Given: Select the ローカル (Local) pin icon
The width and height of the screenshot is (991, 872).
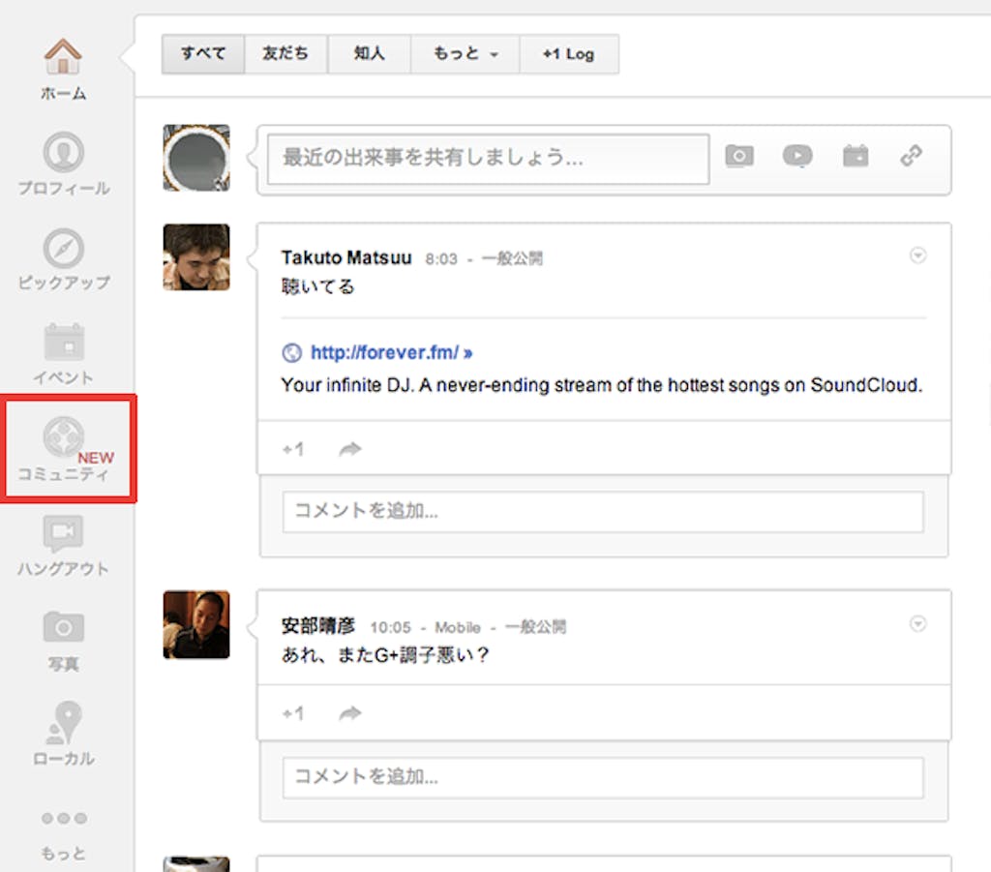Looking at the screenshot, I should point(62,723).
